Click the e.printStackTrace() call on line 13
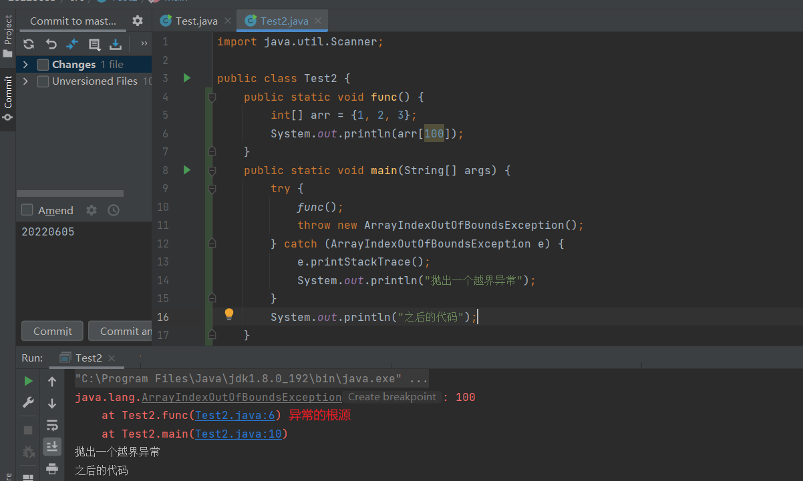The height and width of the screenshot is (481, 803). coord(363,262)
